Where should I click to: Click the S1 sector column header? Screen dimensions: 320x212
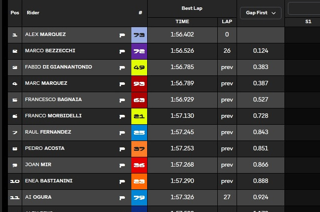[308, 22]
